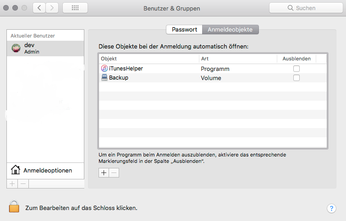Show all preferences via grid icon

tap(75, 8)
